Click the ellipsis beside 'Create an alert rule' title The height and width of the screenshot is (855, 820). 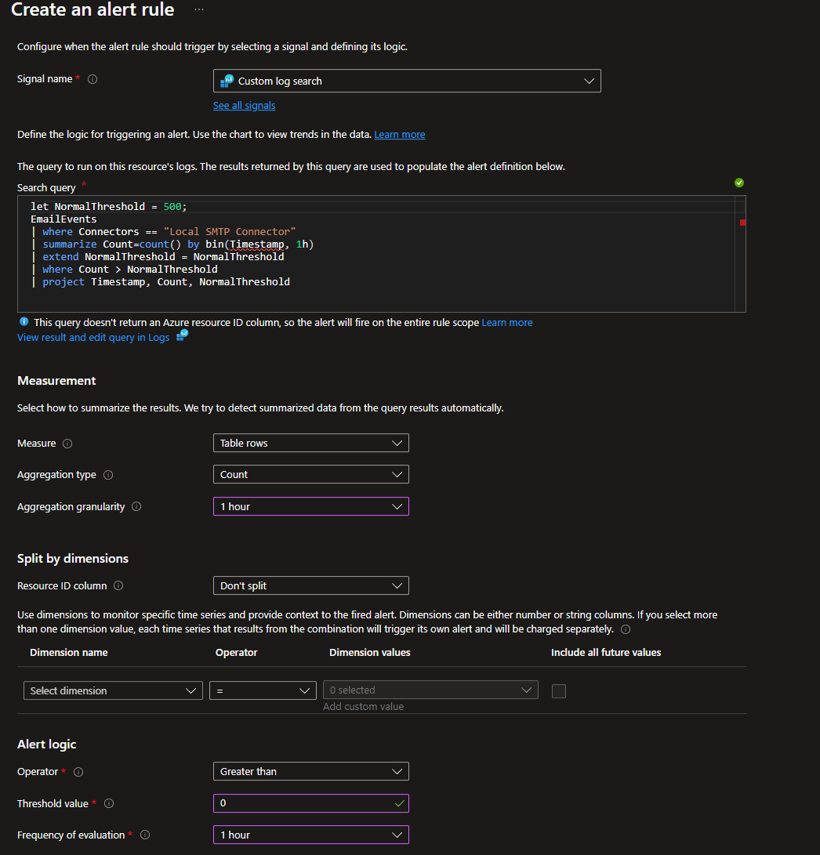tap(198, 9)
